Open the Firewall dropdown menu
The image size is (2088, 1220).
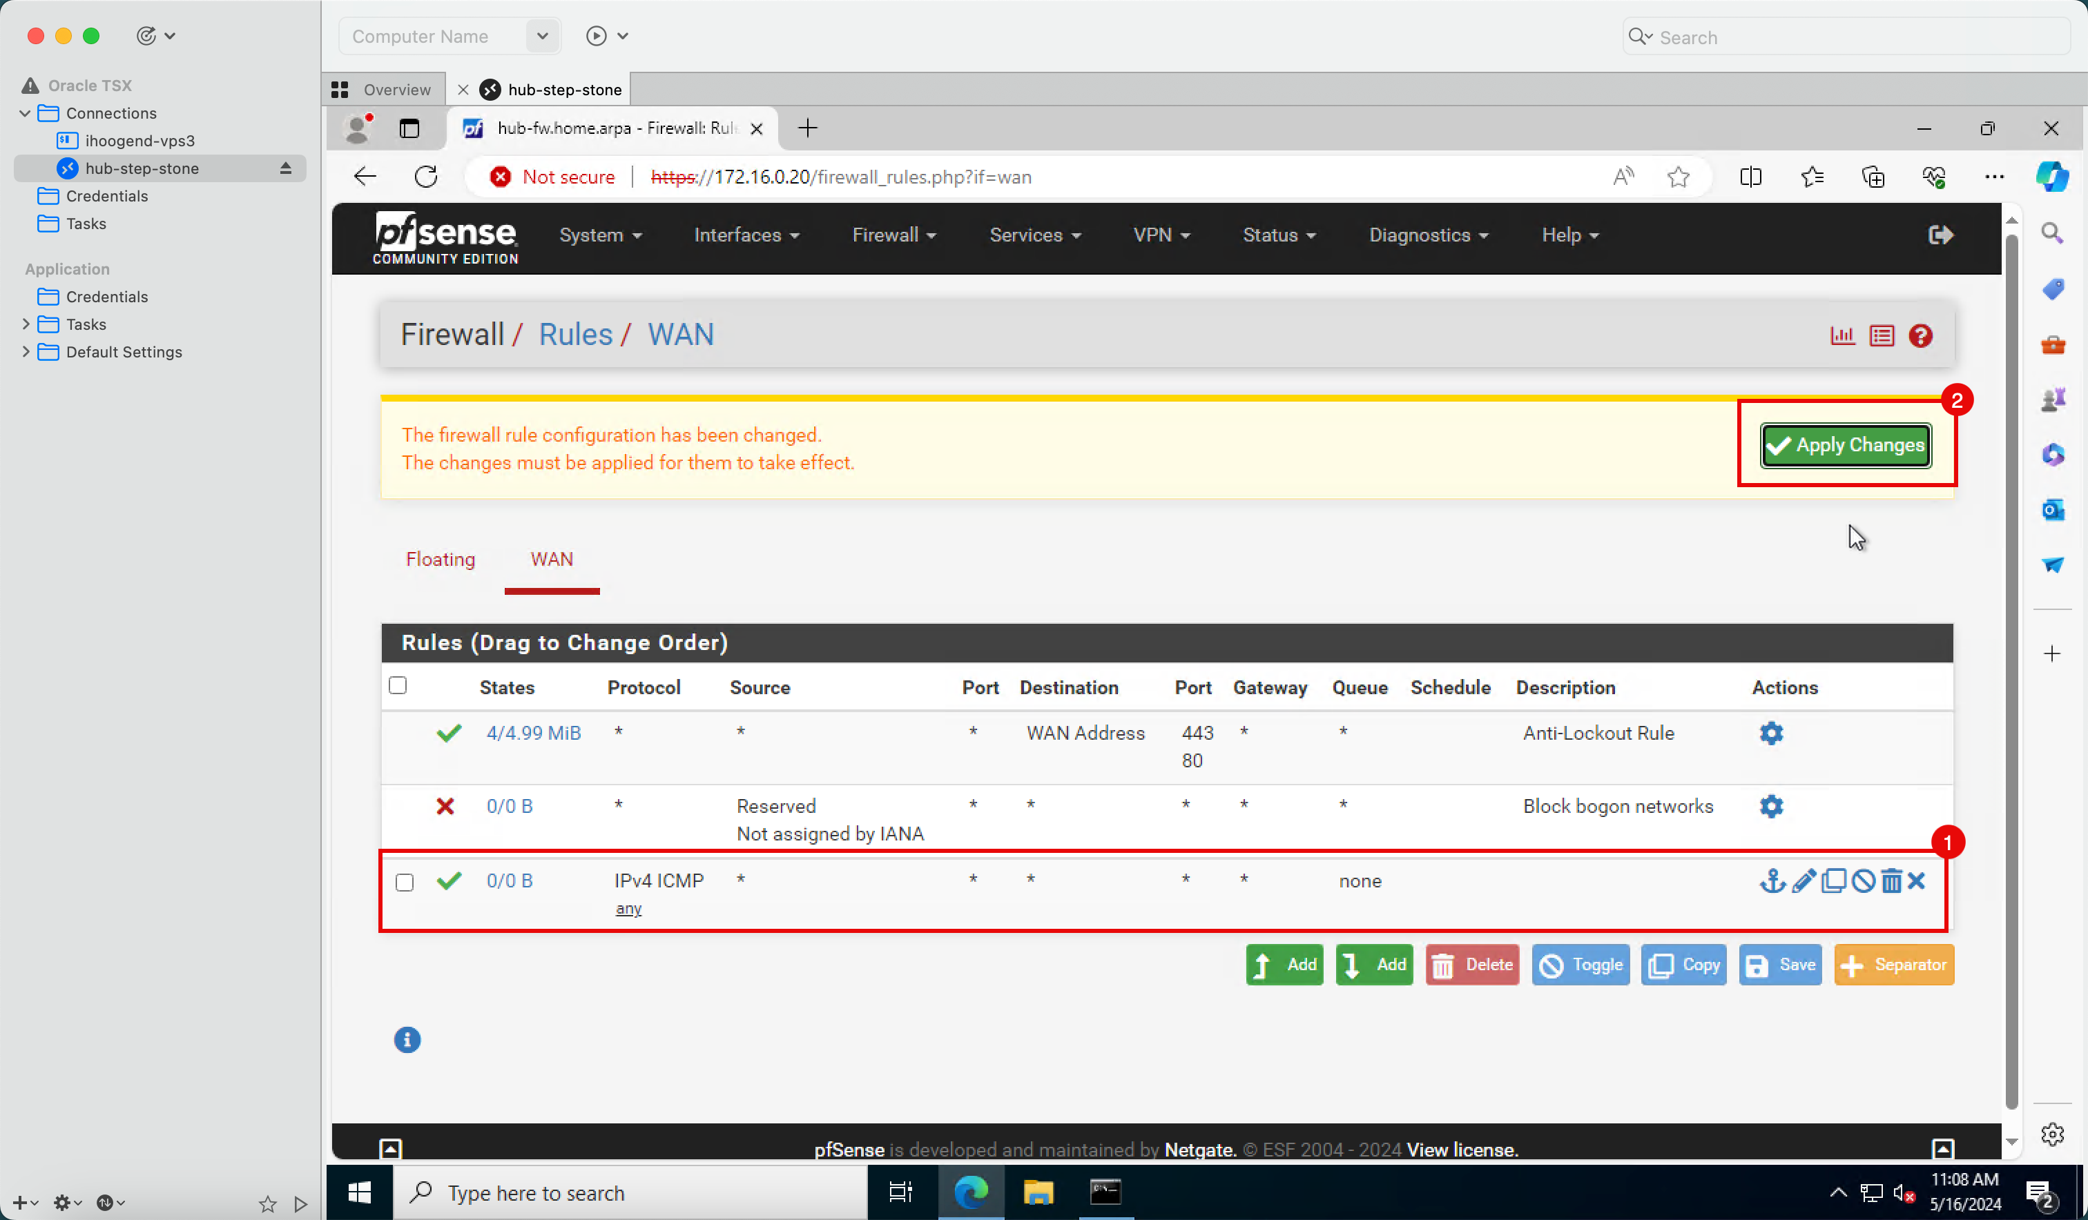coord(893,235)
